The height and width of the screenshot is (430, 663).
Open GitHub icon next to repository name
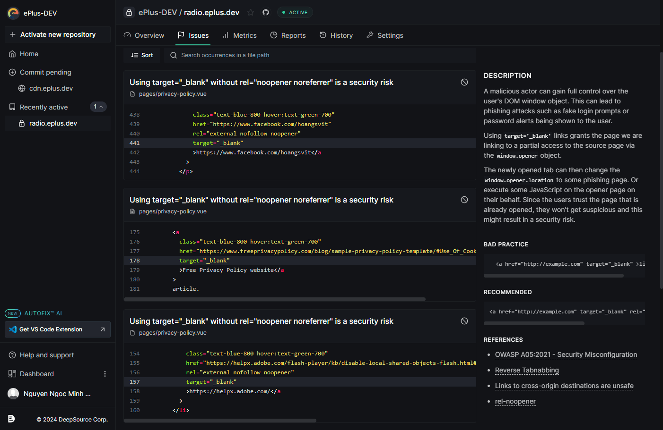tap(266, 12)
